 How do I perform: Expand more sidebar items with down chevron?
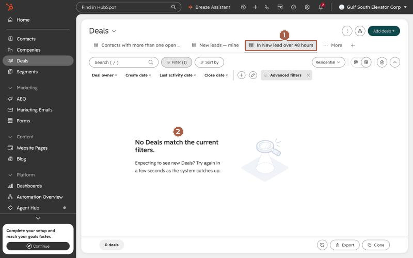(x=38, y=218)
